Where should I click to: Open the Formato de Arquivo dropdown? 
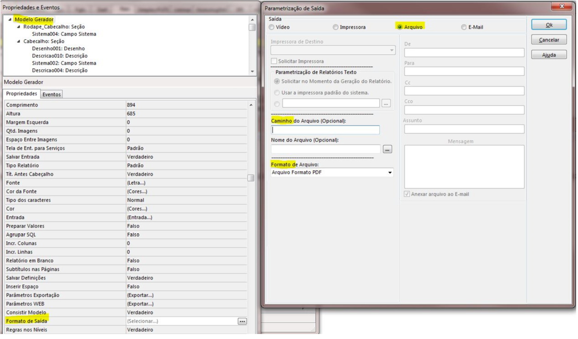click(x=390, y=173)
